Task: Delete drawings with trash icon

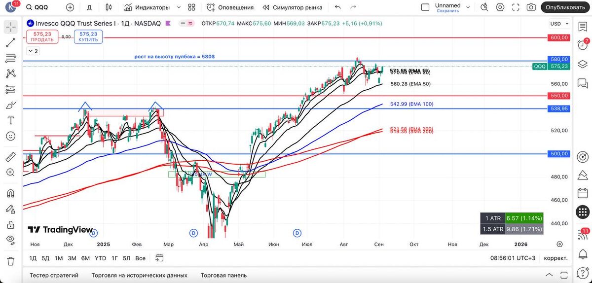Action: point(10,261)
